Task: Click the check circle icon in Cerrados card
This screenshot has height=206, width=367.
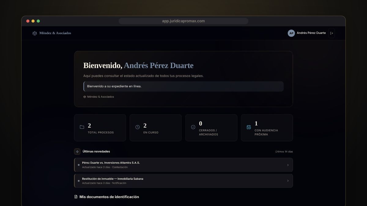Action: tap(193, 127)
